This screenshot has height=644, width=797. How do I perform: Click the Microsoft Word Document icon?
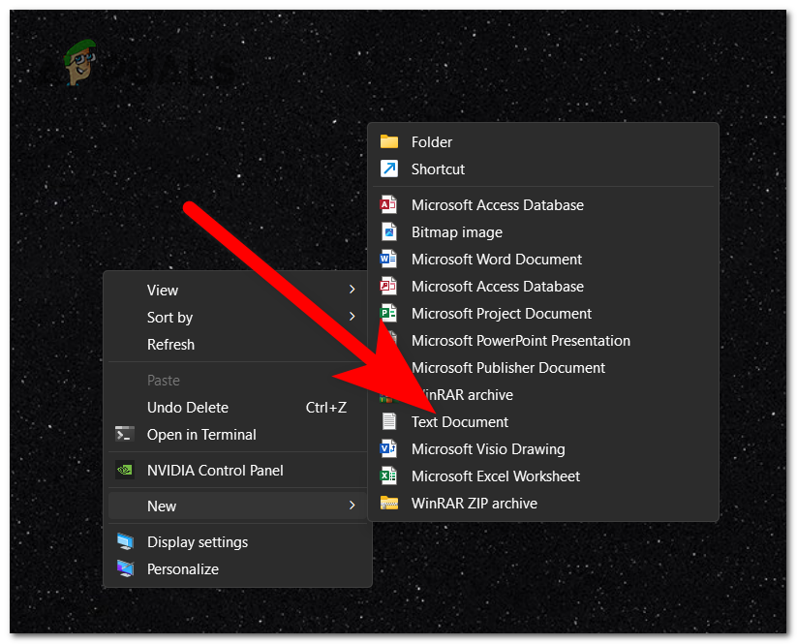point(390,259)
